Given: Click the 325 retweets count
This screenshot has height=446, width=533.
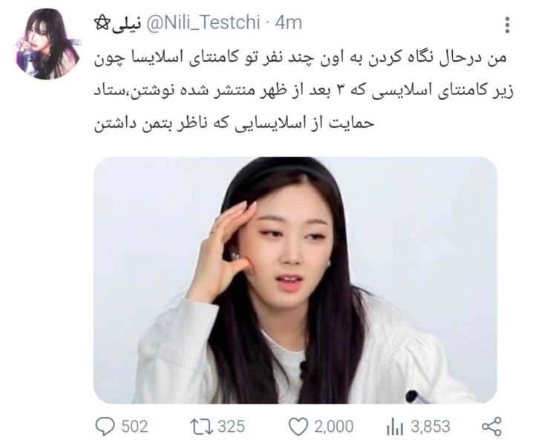Looking at the screenshot, I should tap(231, 427).
